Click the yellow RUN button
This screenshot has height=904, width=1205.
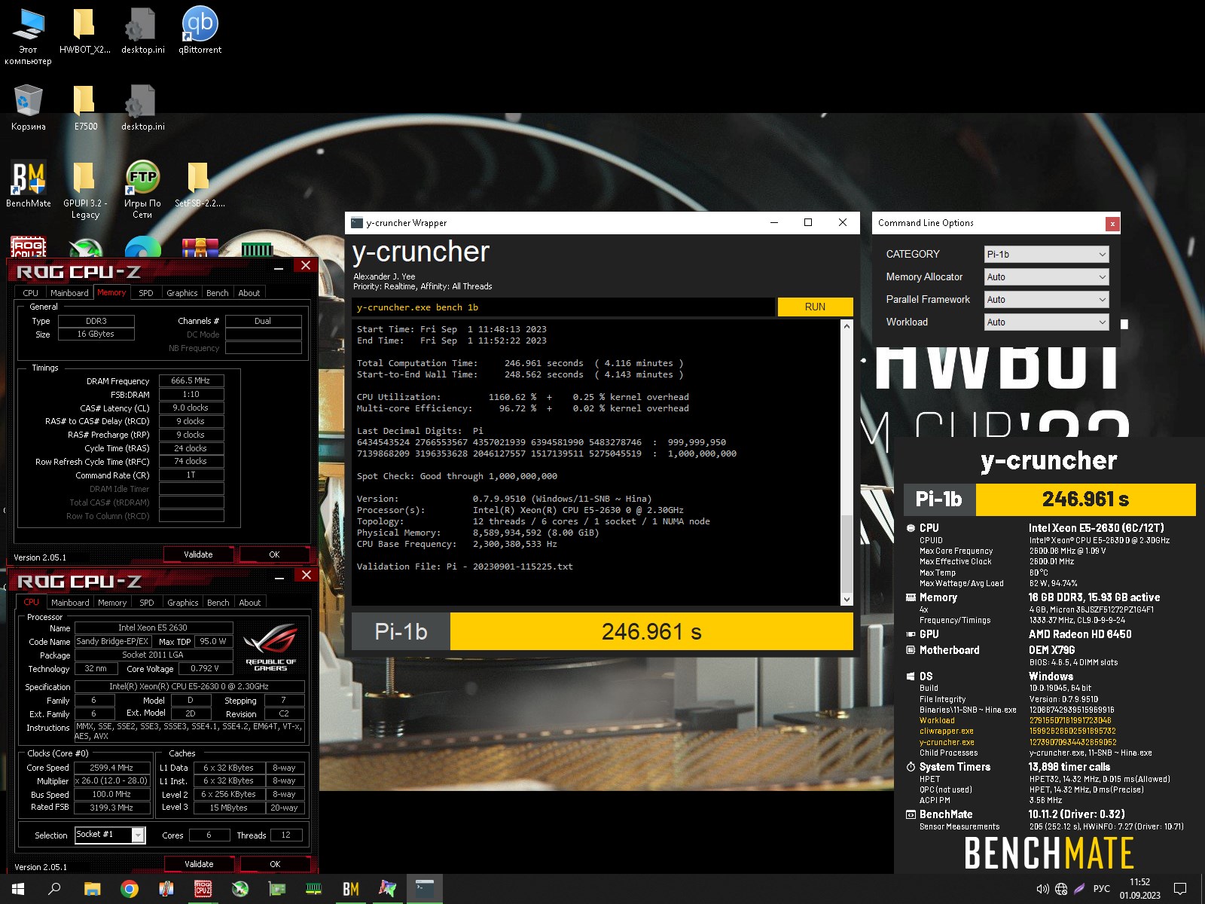point(815,307)
